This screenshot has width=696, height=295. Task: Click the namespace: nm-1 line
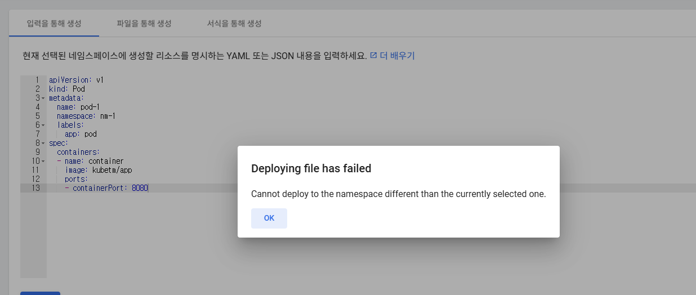coord(86,116)
